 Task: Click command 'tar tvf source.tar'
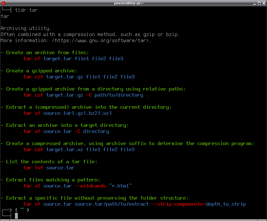49,168
